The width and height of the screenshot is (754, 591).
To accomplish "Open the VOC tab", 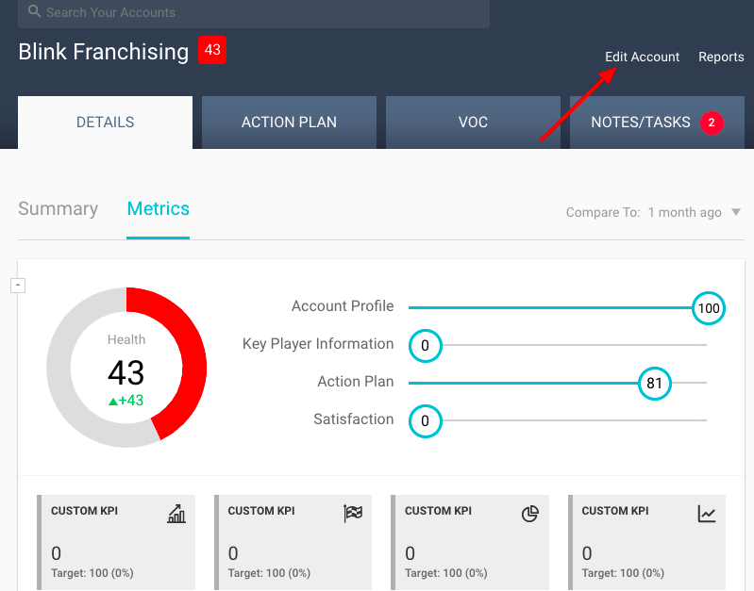I will click(473, 123).
